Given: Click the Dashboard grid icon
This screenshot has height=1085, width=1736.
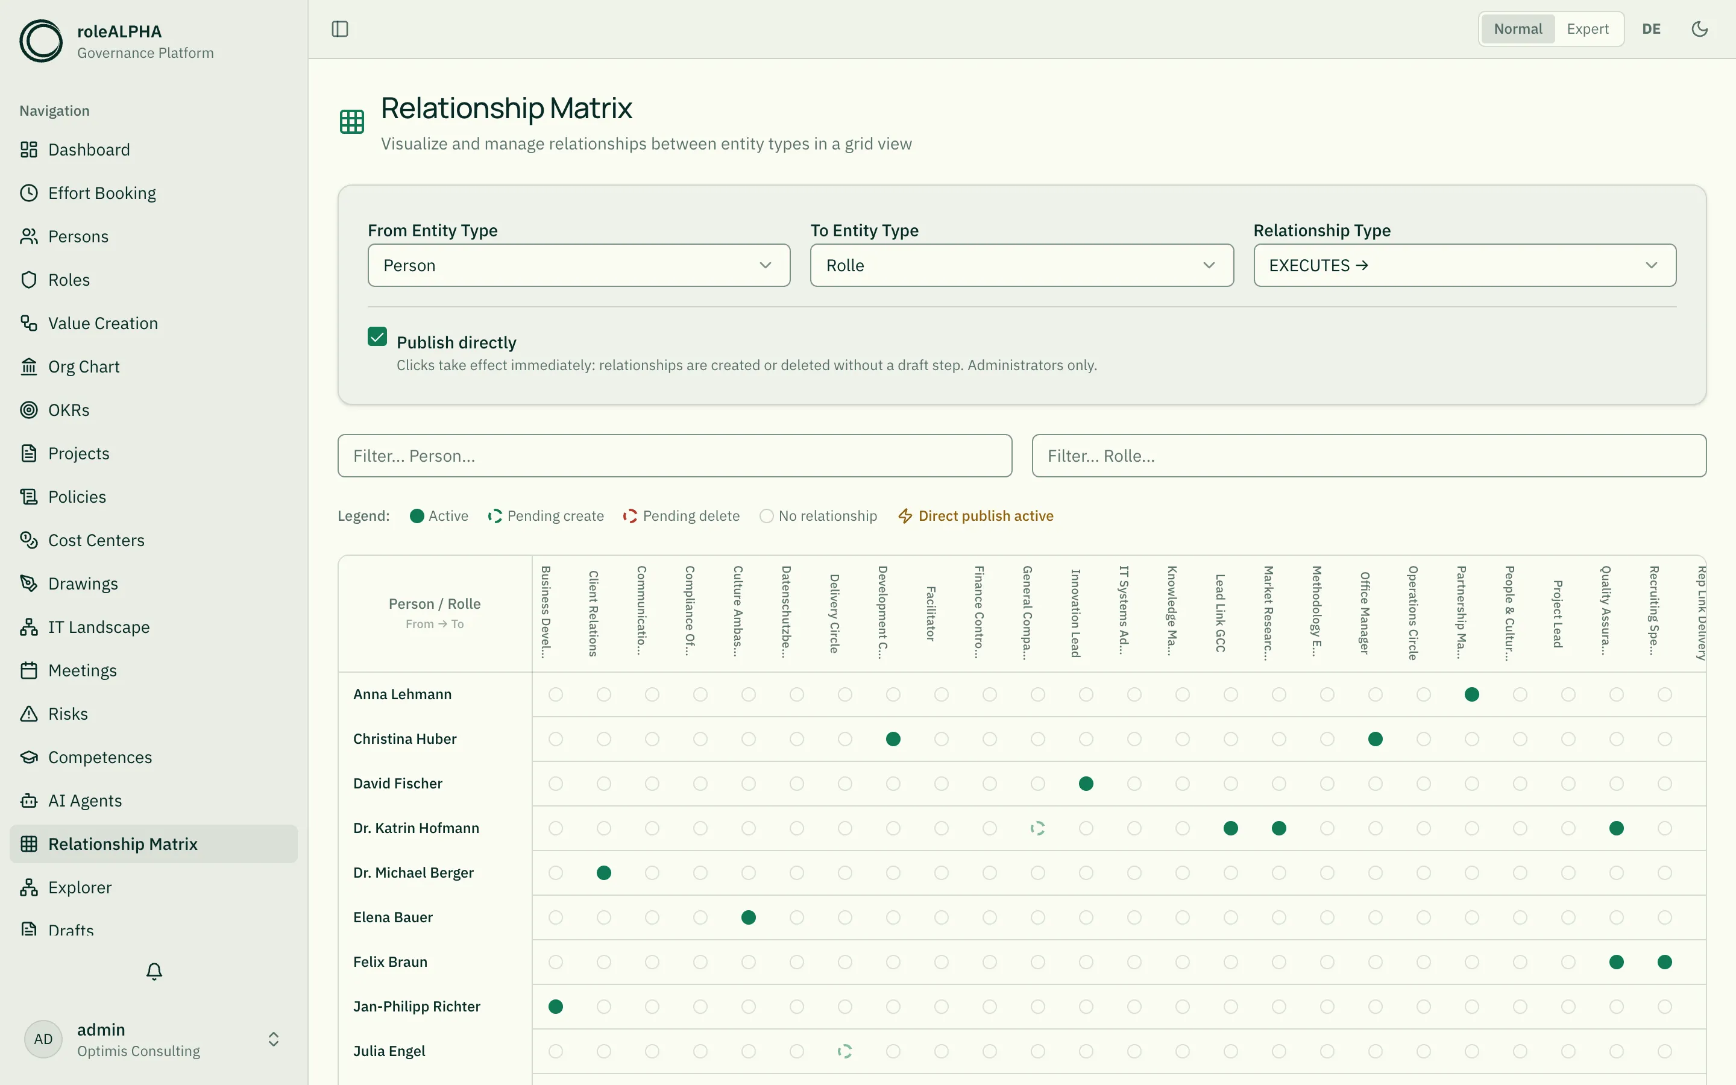Looking at the screenshot, I should 29,149.
